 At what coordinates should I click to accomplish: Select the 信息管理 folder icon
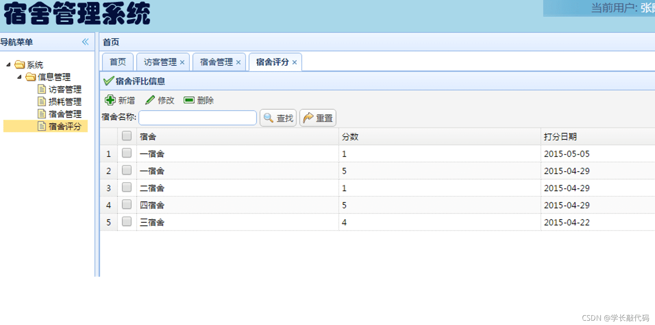[31, 77]
